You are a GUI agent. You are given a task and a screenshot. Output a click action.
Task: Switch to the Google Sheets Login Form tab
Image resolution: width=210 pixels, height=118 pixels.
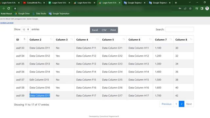pyautogui.click(x=59, y=3)
